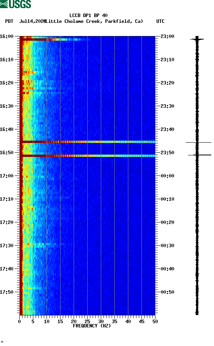Click the '17:10' PDT time label
Screen dimensions: 214x346
pyautogui.click(x=7, y=199)
